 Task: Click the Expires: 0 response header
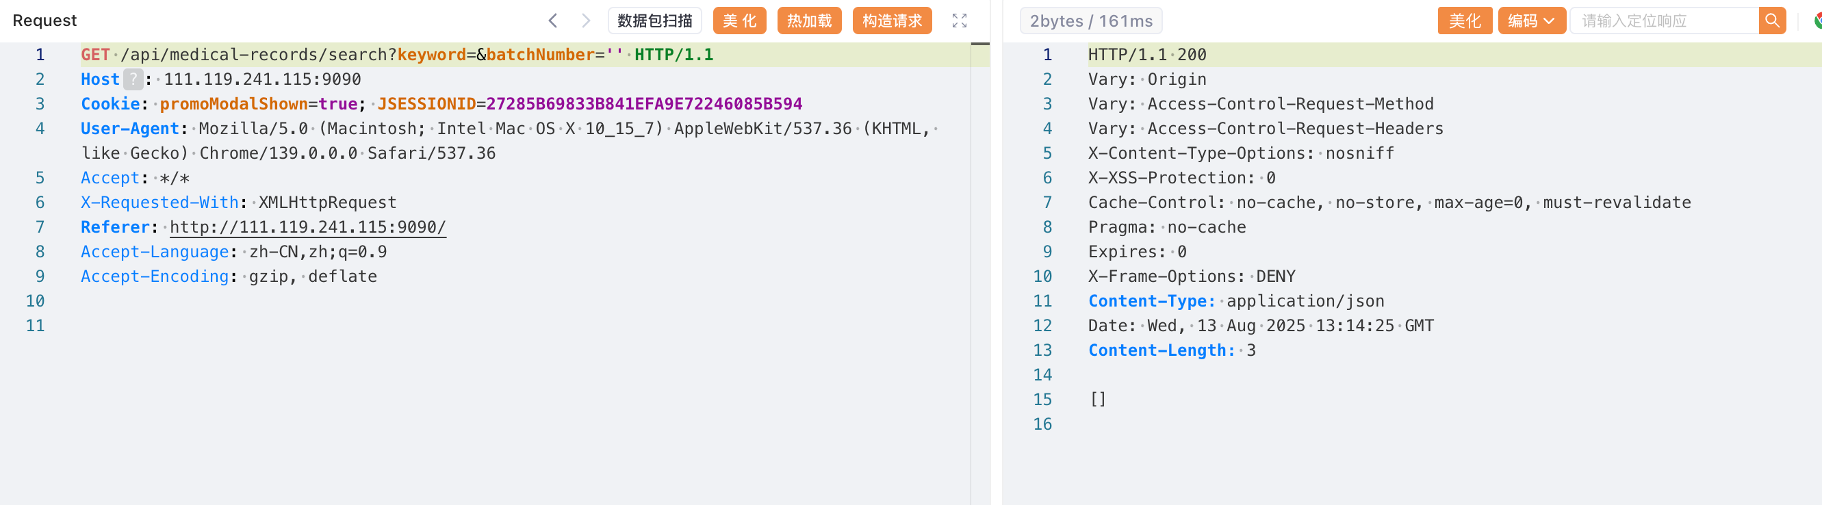click(1138, 252)
